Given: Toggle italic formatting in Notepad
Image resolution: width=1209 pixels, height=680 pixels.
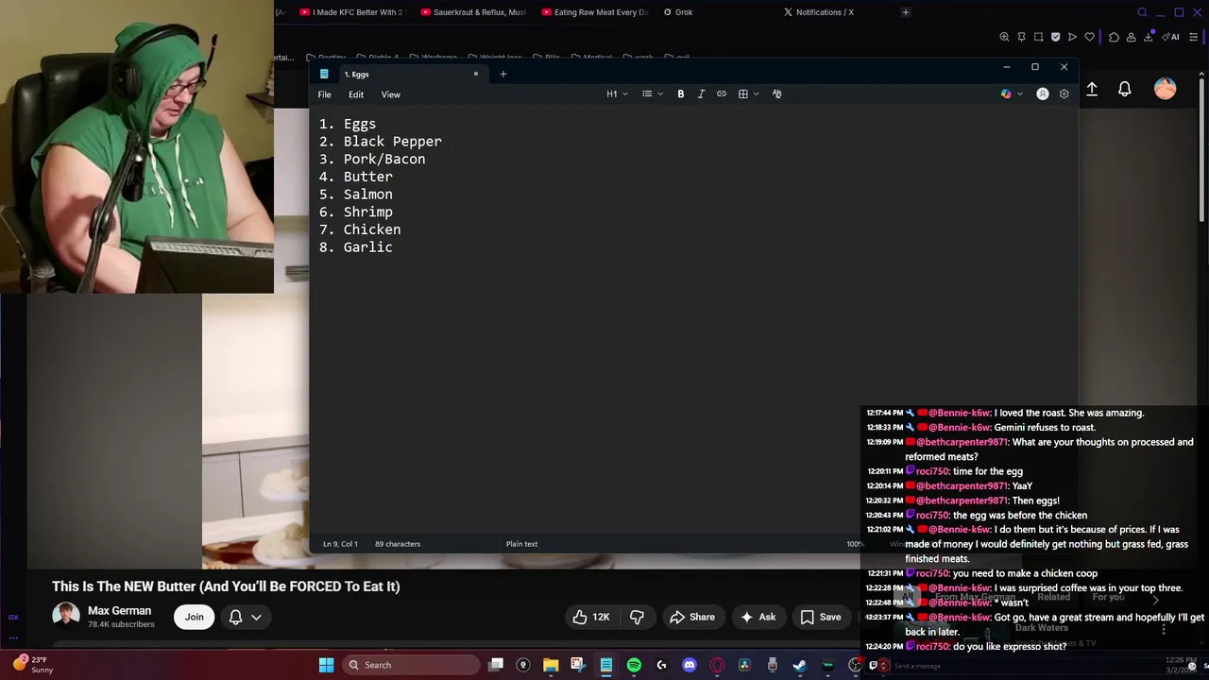Looking at the screenshot, I should point(701,93).
